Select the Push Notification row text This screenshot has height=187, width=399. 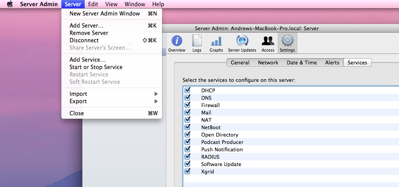tap(222, 150)
